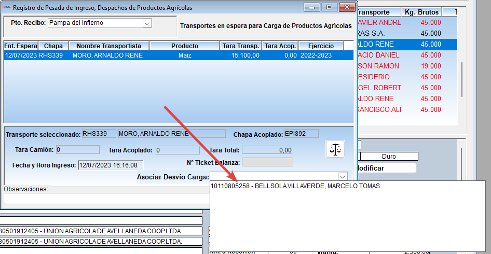Viewport: 491px width, 254px height.
Task: Collapse the Asociar Desvío Carga dropdown arrow
Action: point(342,177)
